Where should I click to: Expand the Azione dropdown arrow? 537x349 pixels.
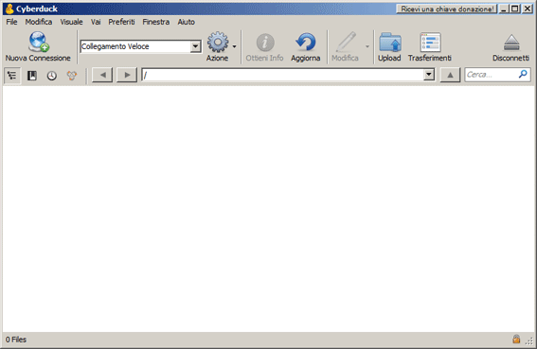[x=234, y=46]
